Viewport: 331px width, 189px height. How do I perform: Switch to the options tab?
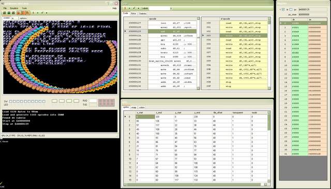(x=23, y=18)
